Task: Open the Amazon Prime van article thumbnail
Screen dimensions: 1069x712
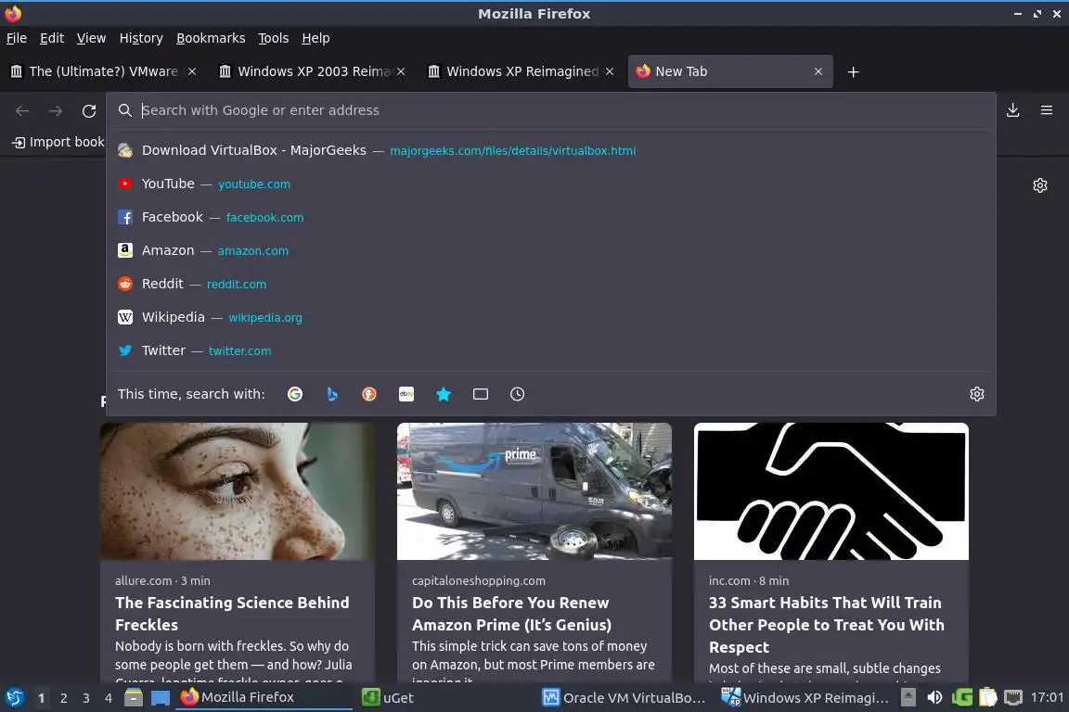Action: [534, 491]
